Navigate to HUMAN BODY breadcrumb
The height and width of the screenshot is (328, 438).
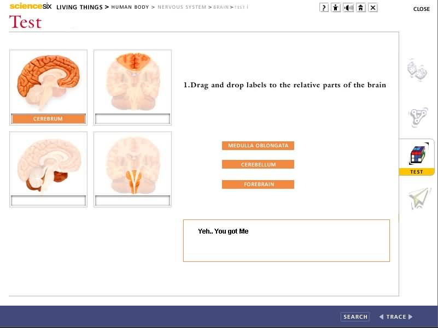click(x=130, y=8)
